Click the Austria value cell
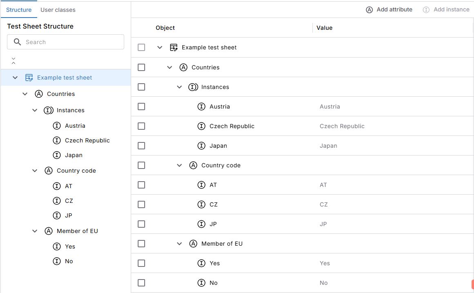The width and height of the screenshot is (474, 293). click(330, 107)
